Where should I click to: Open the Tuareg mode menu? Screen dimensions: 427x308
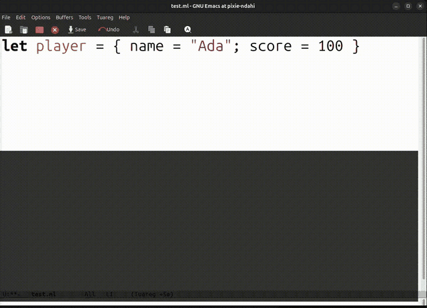105,17
